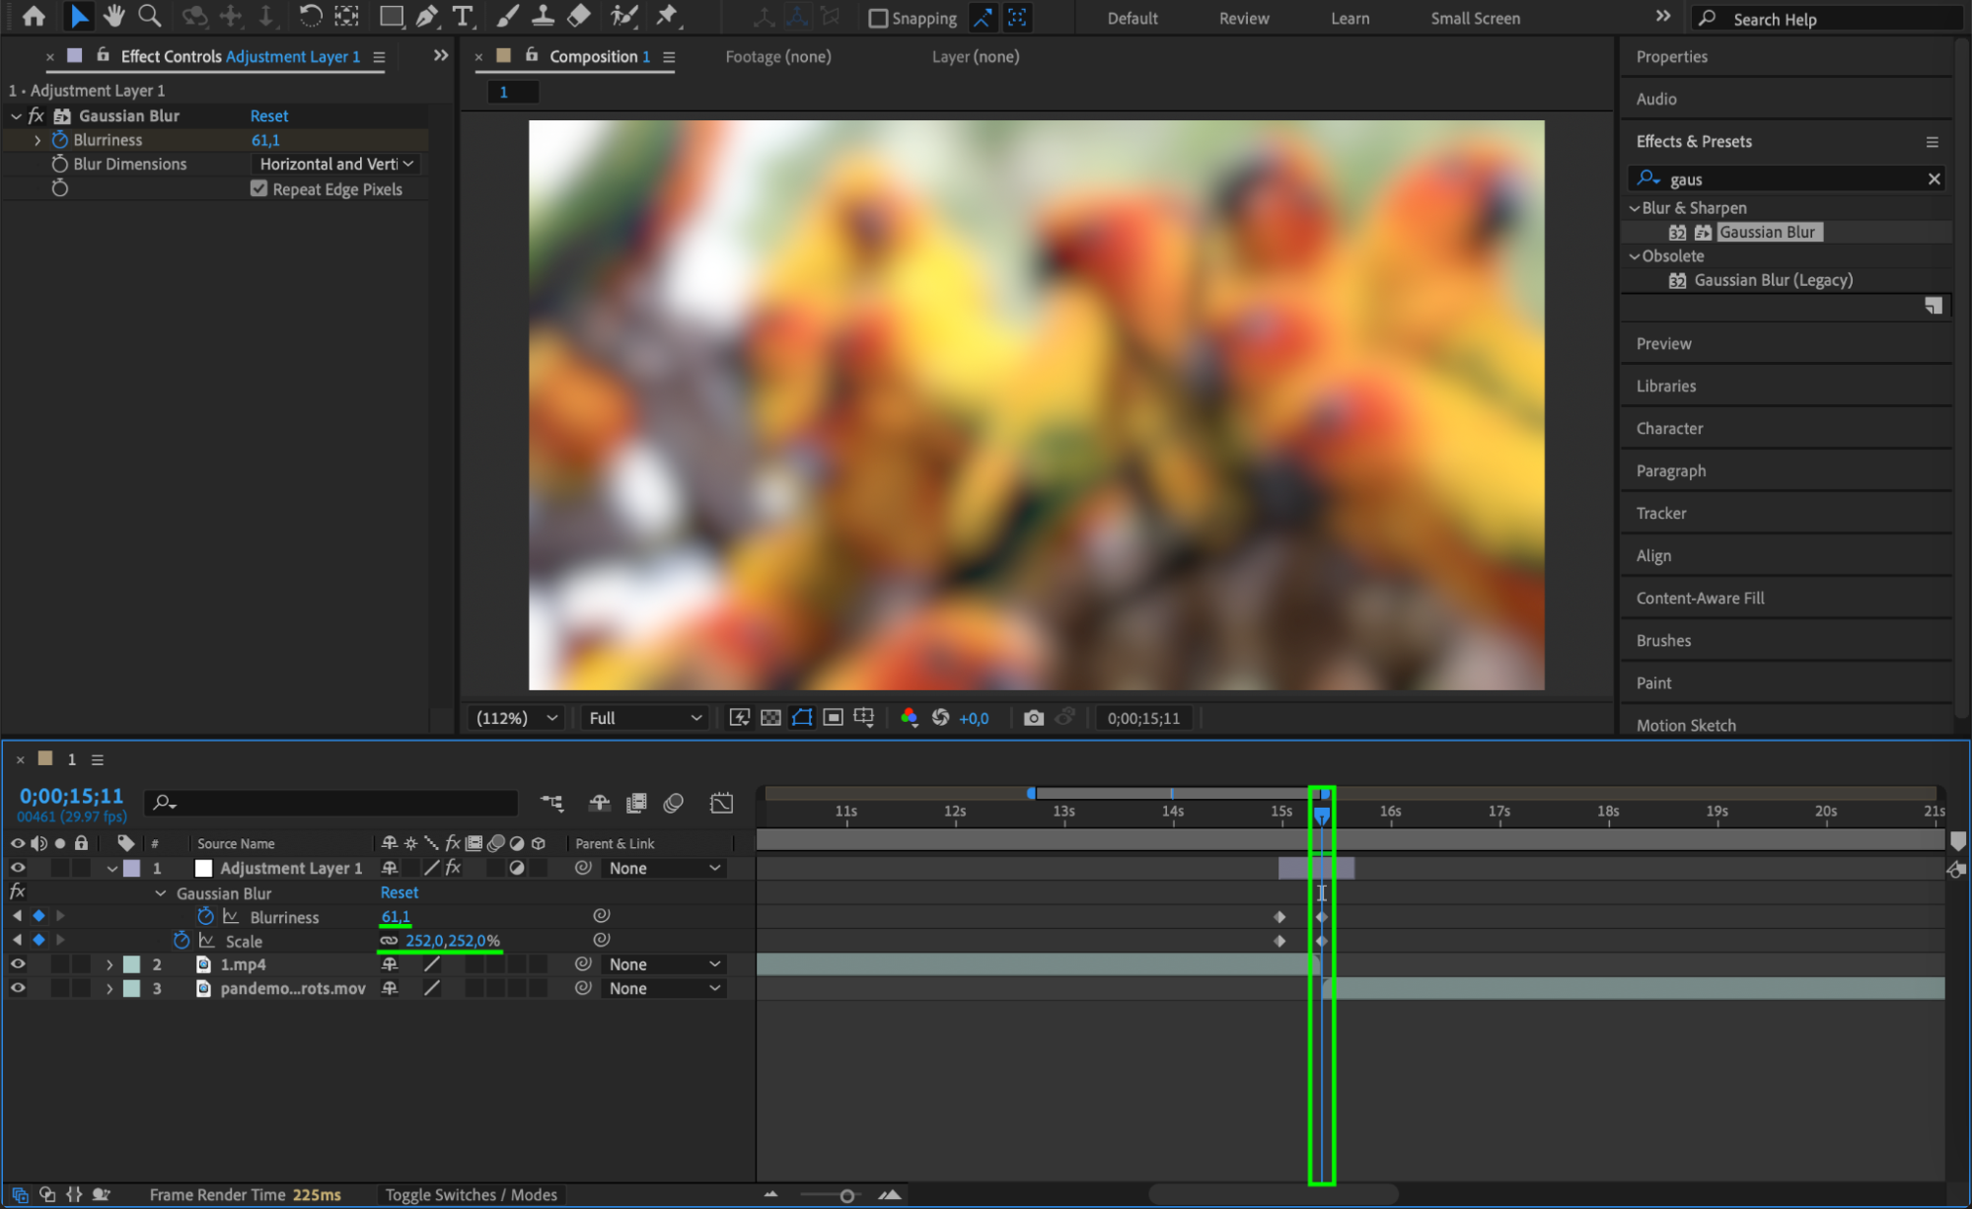Select the Pen tool
The height and width of the screenshot is (1209, 1972).
(426, 16)
